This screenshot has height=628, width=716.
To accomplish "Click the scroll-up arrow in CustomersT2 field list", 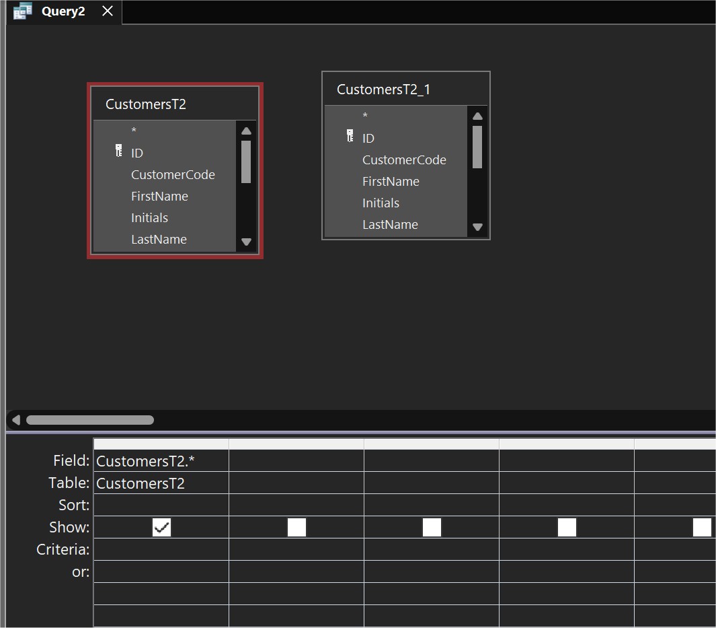I will [246, 131].
